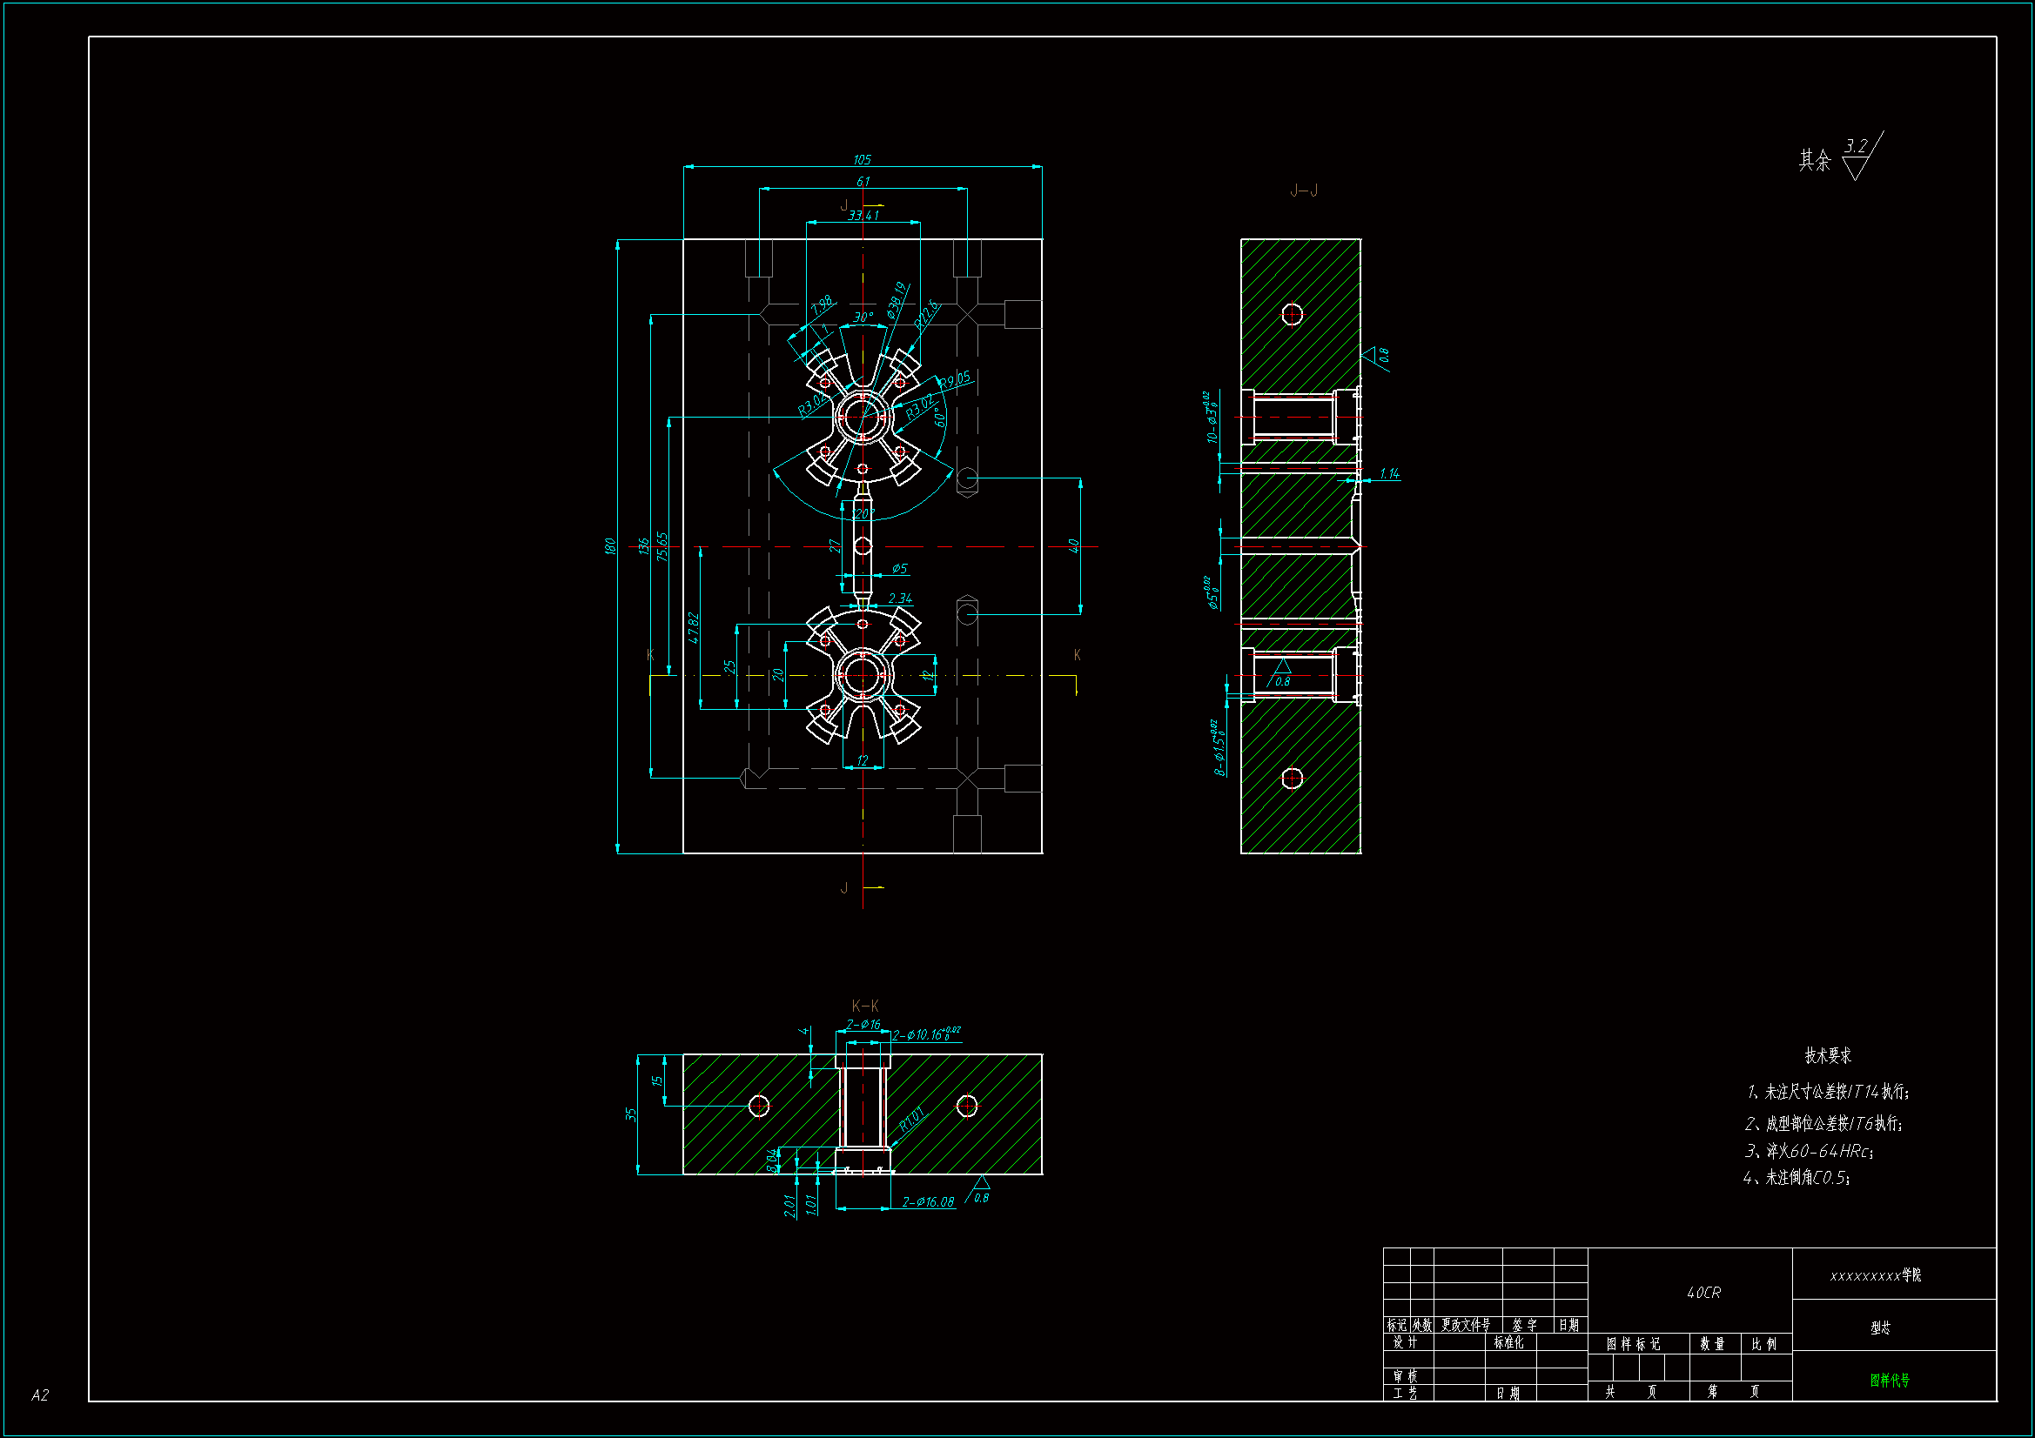Viewport: 2035px width, 1438px height.
Task: Select the 35 thickness dimension in K-K view
Action: (x=630, y=1114)
